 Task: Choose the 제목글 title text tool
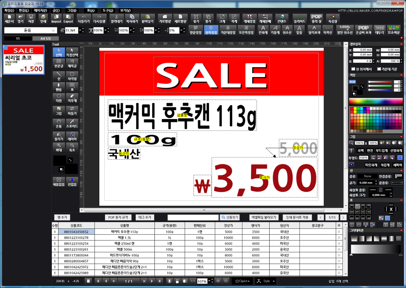click(x=72, y=63)
